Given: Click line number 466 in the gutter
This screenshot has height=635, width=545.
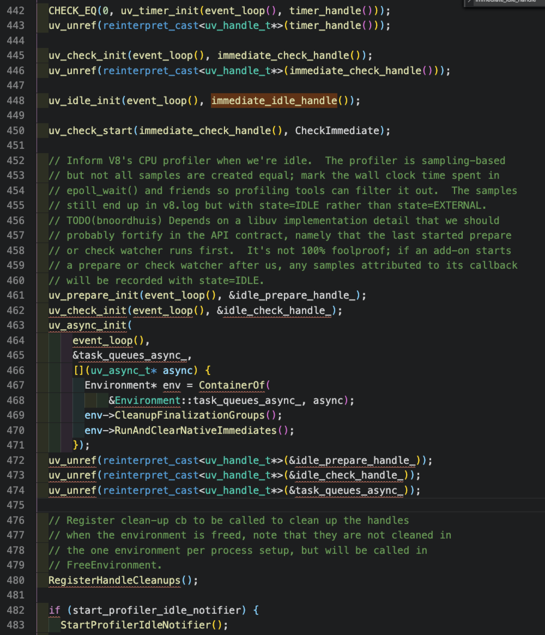Looking at the screenshot, I should point(15,371).
